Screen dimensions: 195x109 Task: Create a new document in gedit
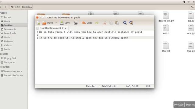pyautogui.click(x=38, y=23)
